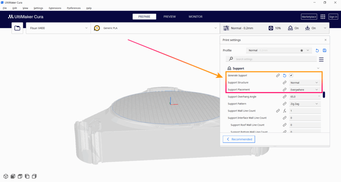Image resolution: width=341 pixels, height=182 pixels.
Task: Collapse print settings panel header chevron
Action: (325, 28)
